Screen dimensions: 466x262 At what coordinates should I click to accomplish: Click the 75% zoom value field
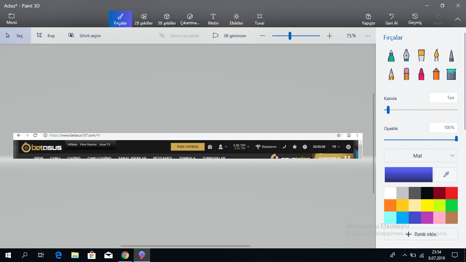coord(351,36)
